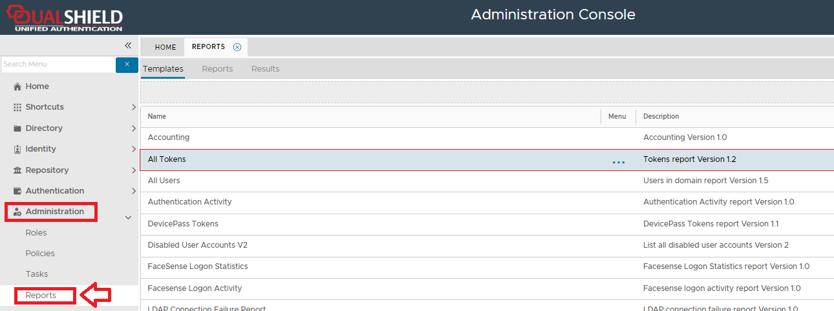834x311 pixels.
Task: Switch to the HOME tab
Action: (x=166, y=47)
